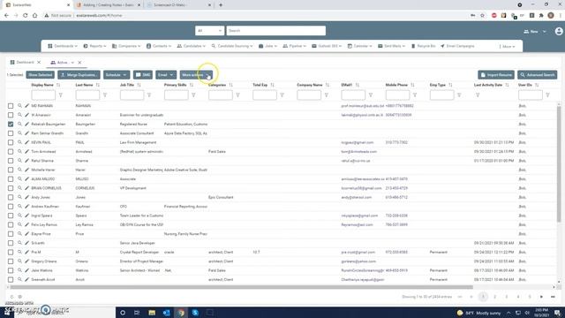Viewport: 565px width, 318px height.
Task: Open the Jobs menu
Action: click(267, 46)
